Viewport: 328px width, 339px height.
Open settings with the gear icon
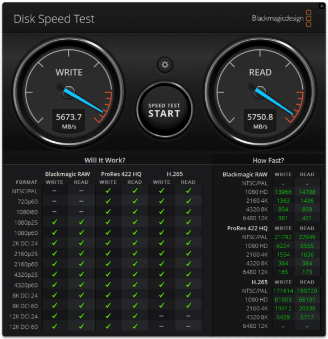165,64
